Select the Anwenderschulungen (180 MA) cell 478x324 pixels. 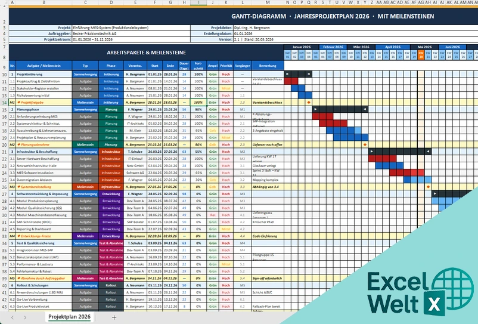(44, 292)
